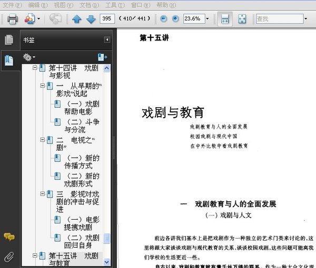Jump to bookmark (一)戏剧帮助电影
This screenshot has width=316, height=268.
pyautogui.click(x=82, y=108)
